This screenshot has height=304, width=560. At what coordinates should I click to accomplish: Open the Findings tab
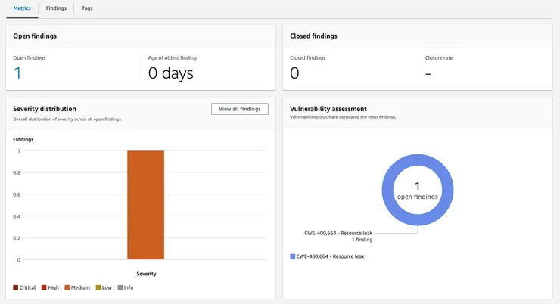[56, 8]
